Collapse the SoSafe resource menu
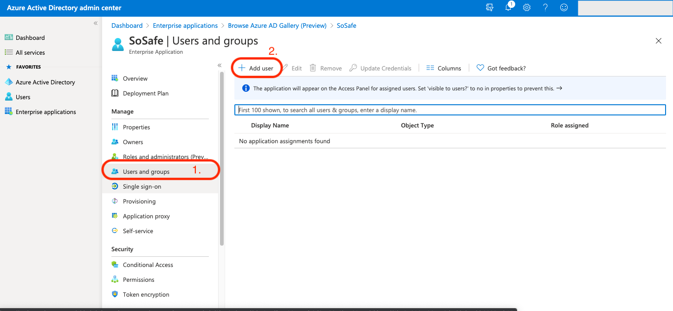673x311 pixels. coord(220,65)
